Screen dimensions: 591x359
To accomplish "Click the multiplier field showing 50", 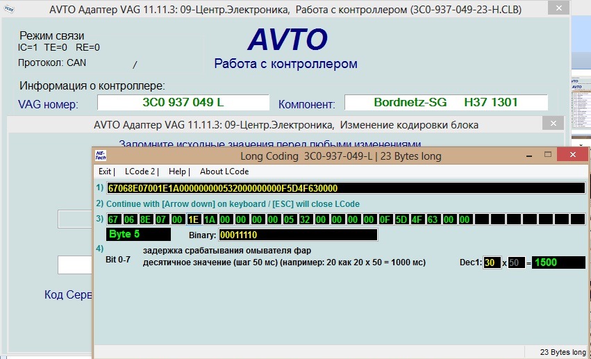I will click(x=516, y=262).
